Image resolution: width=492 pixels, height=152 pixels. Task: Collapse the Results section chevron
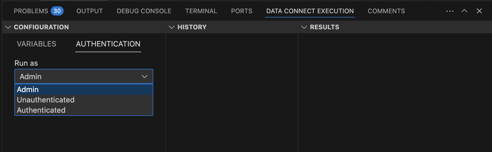point(304,27)
